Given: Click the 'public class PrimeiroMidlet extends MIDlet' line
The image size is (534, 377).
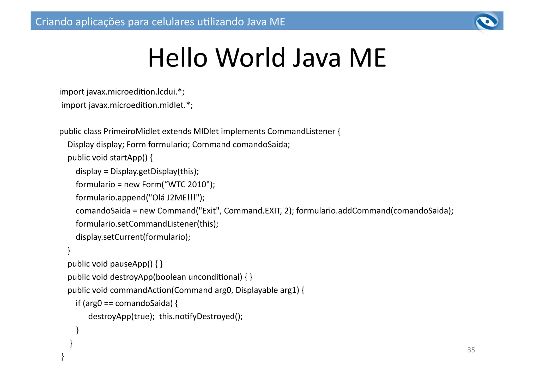Looking at the screenshot, I should tap(200, 131).
